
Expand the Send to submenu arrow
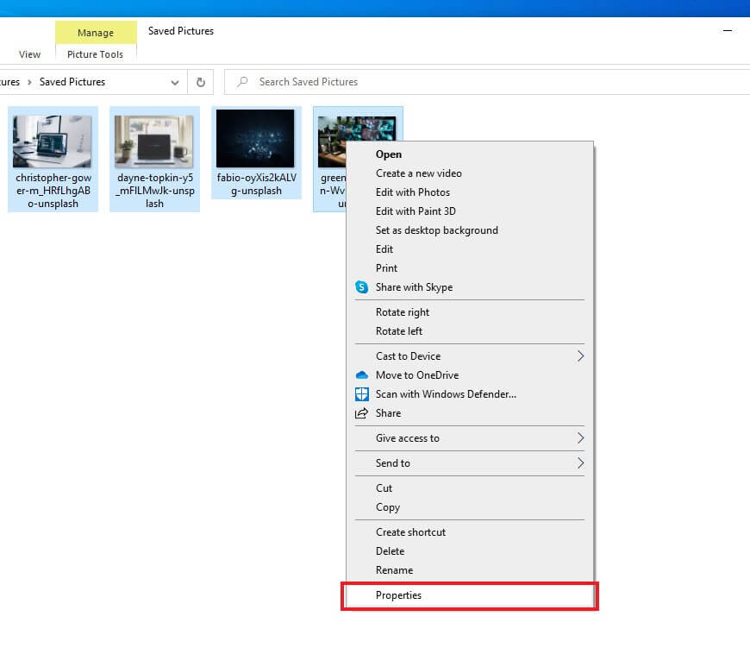point(580,463)
